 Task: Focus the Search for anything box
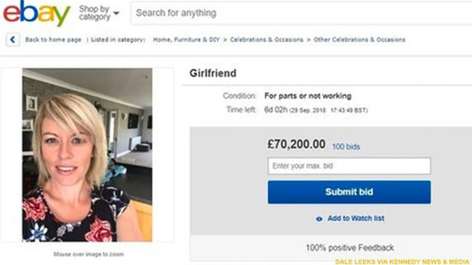(x=301, y=13)
